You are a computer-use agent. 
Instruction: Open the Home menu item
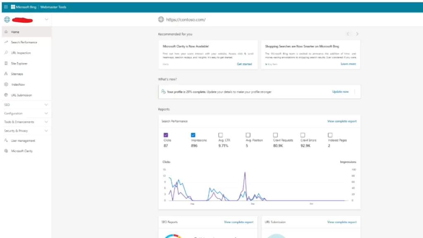click(26, 32)
